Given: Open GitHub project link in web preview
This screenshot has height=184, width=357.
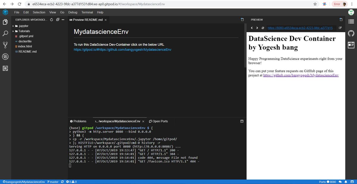Looking at the screenshot, I should click(x=301, y=75).
